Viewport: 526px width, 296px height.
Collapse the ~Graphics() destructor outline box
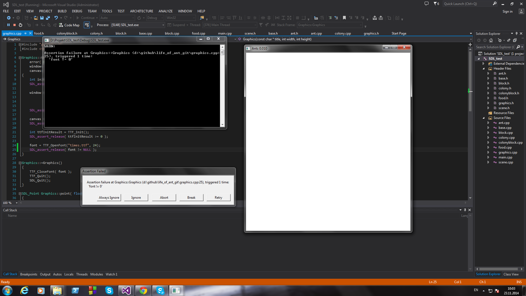click(x=20, y=163)
